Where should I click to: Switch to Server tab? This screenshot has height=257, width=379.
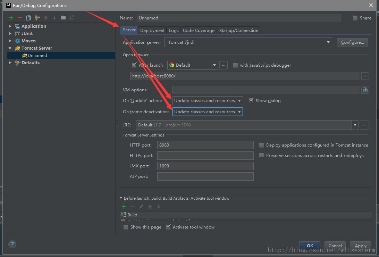point(129,30)
